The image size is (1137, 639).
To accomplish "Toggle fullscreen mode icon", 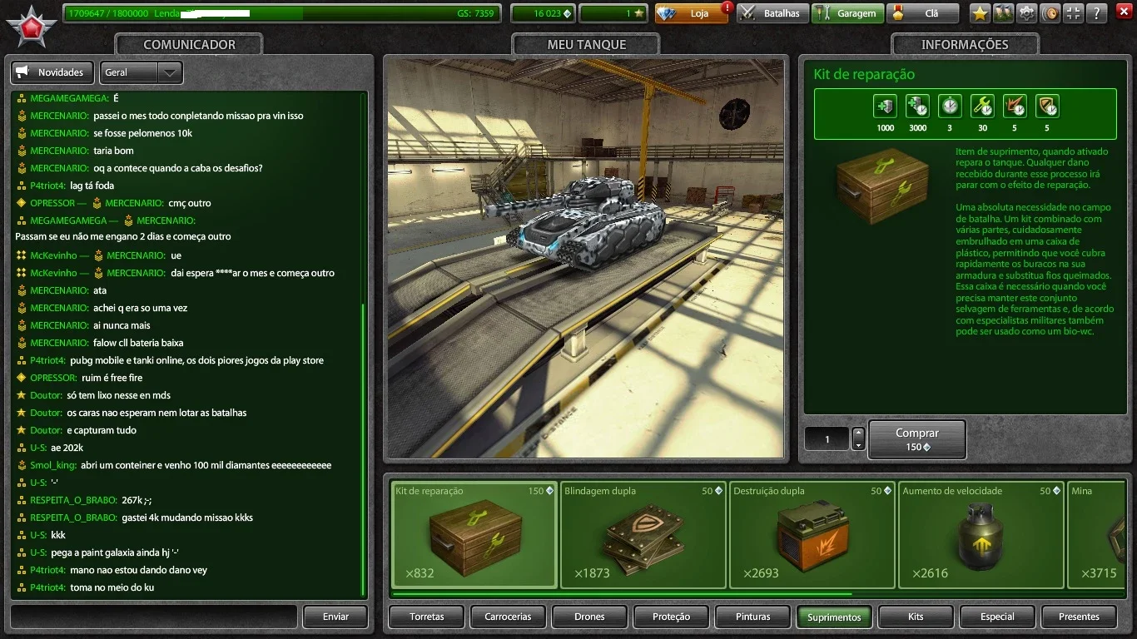I will pos(1074,13).
